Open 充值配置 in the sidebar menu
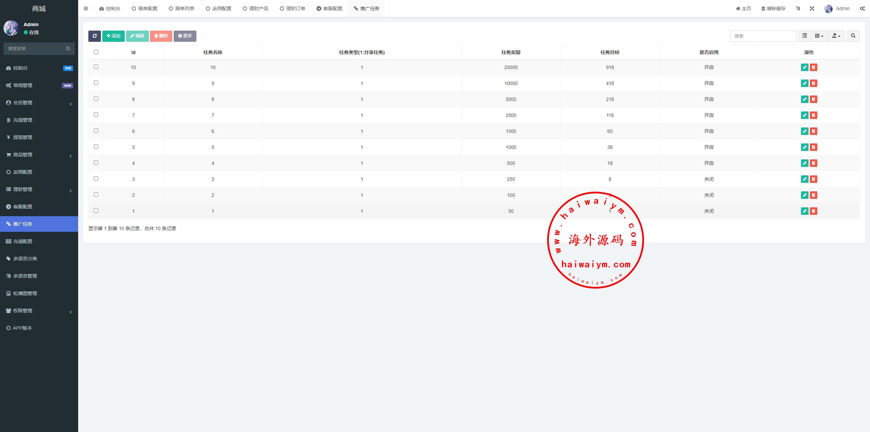 pos(23,241)
